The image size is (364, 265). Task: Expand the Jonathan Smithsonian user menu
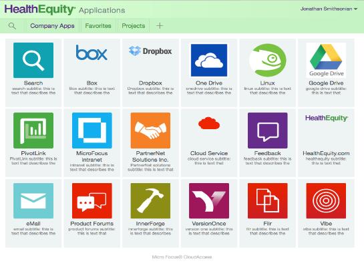click(x=329, y=9)
